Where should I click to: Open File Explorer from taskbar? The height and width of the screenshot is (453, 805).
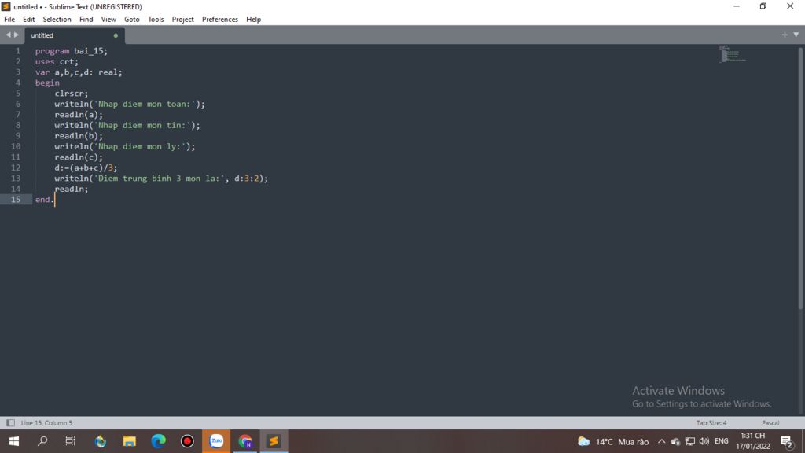[129, 441]
